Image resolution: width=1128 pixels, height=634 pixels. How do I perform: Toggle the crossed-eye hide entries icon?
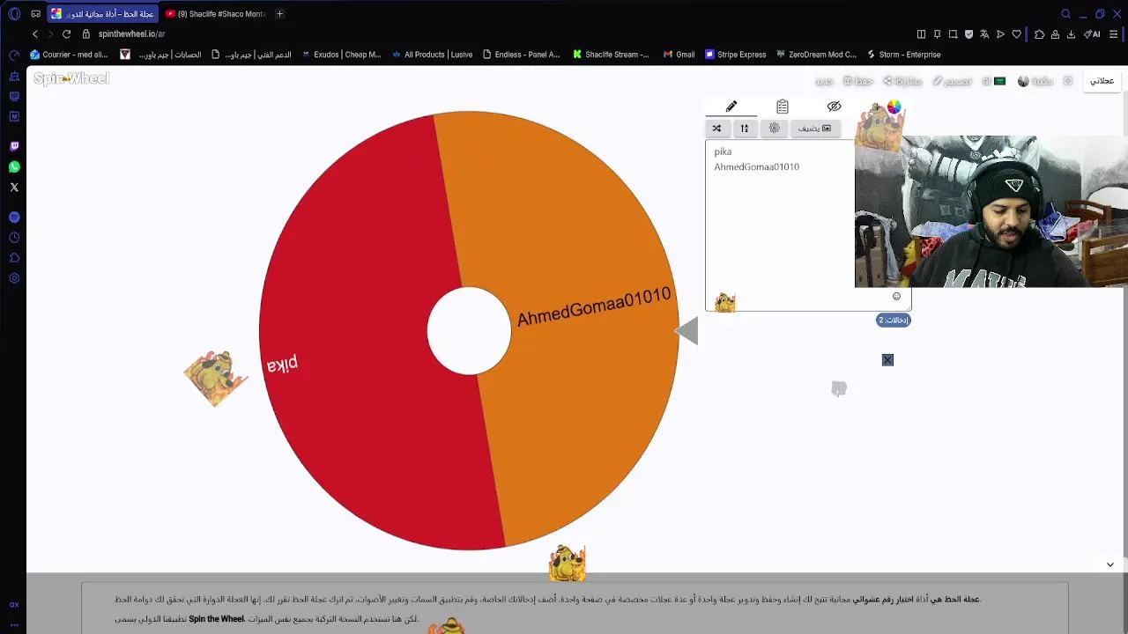[x=834, y=107]
